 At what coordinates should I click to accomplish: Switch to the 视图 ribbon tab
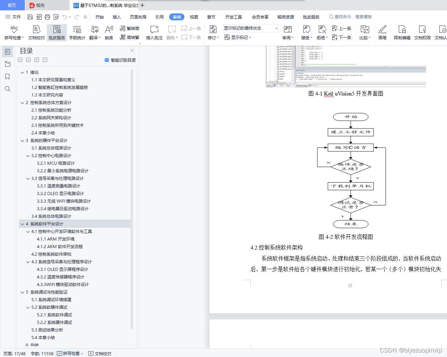tap(194, 17)
